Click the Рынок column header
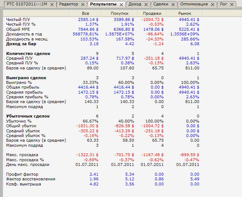 click(185, 13)
